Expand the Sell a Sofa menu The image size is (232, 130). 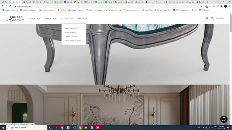pos(51,18)
